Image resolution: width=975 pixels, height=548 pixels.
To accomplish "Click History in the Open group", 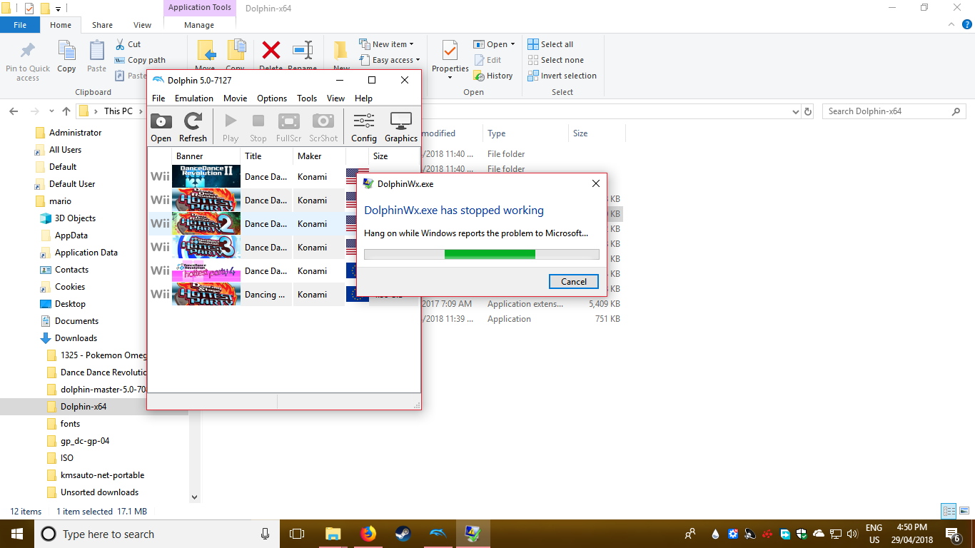I will [x=493, y=76].
